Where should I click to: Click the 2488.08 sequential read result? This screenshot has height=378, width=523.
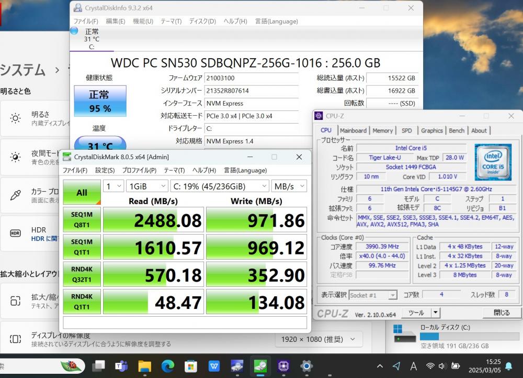pyautogui.click(x=153, y=219)
